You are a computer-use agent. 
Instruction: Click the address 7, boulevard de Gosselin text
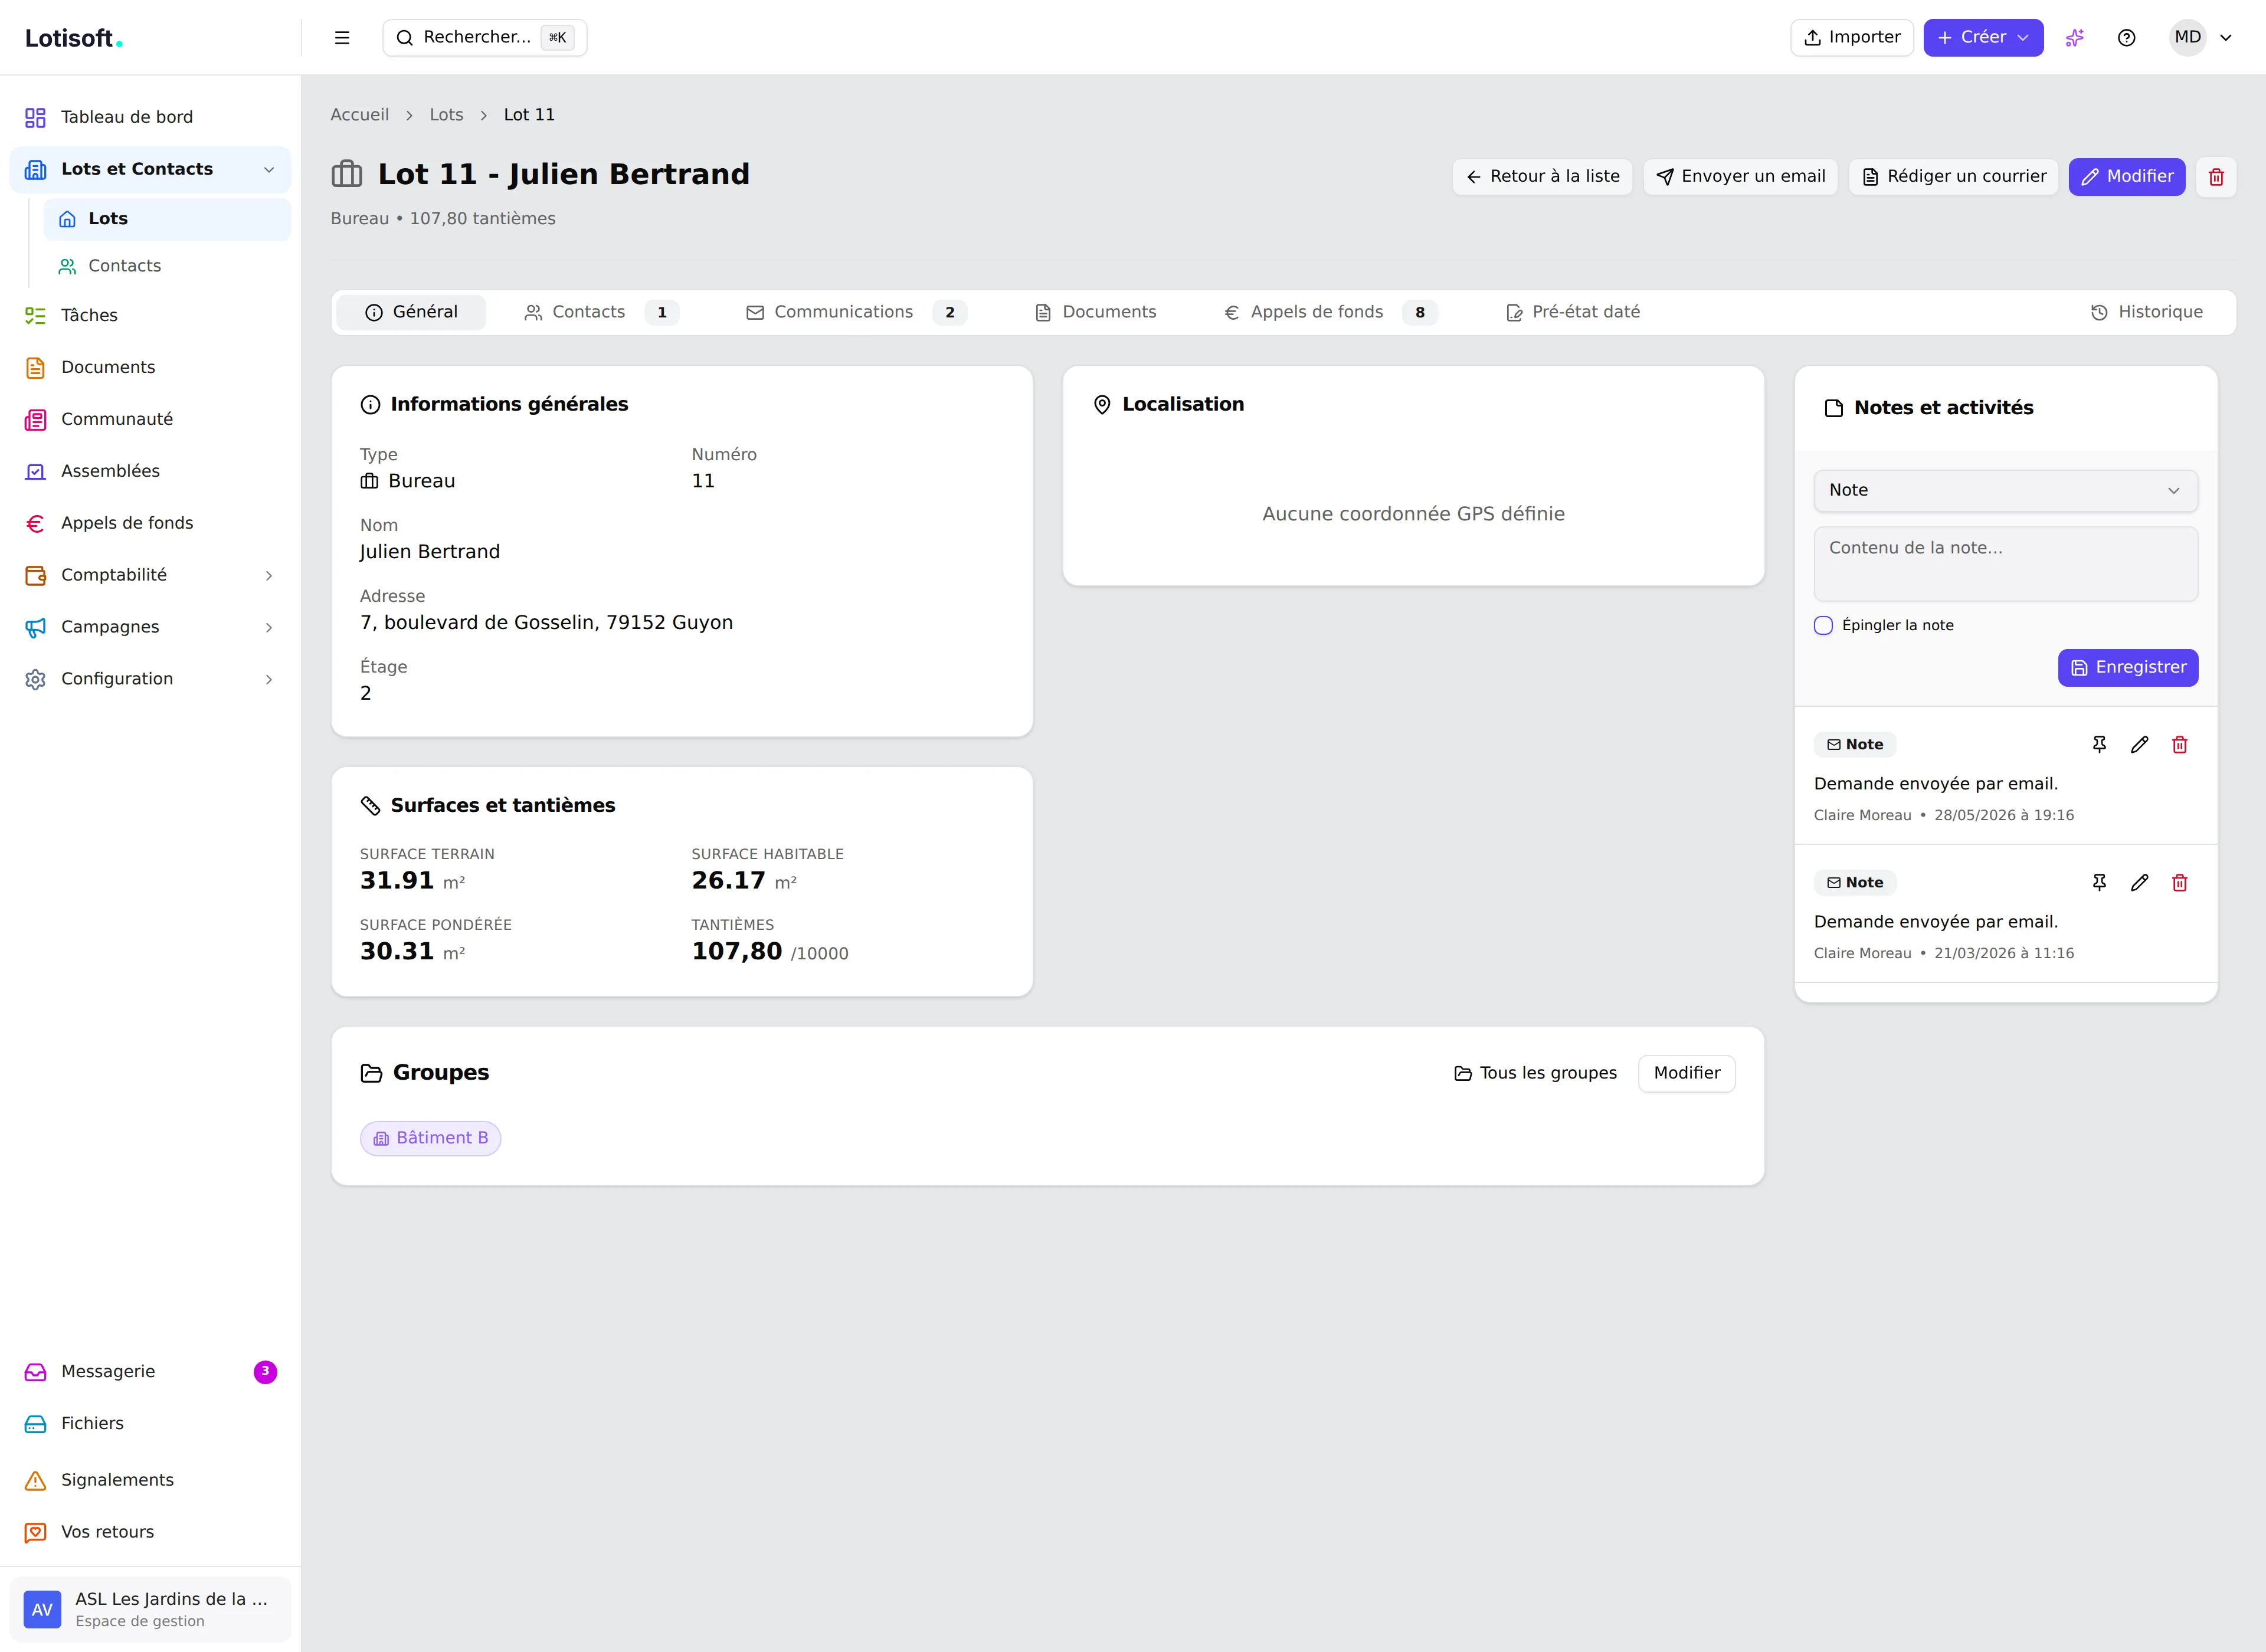coord(546,623)
